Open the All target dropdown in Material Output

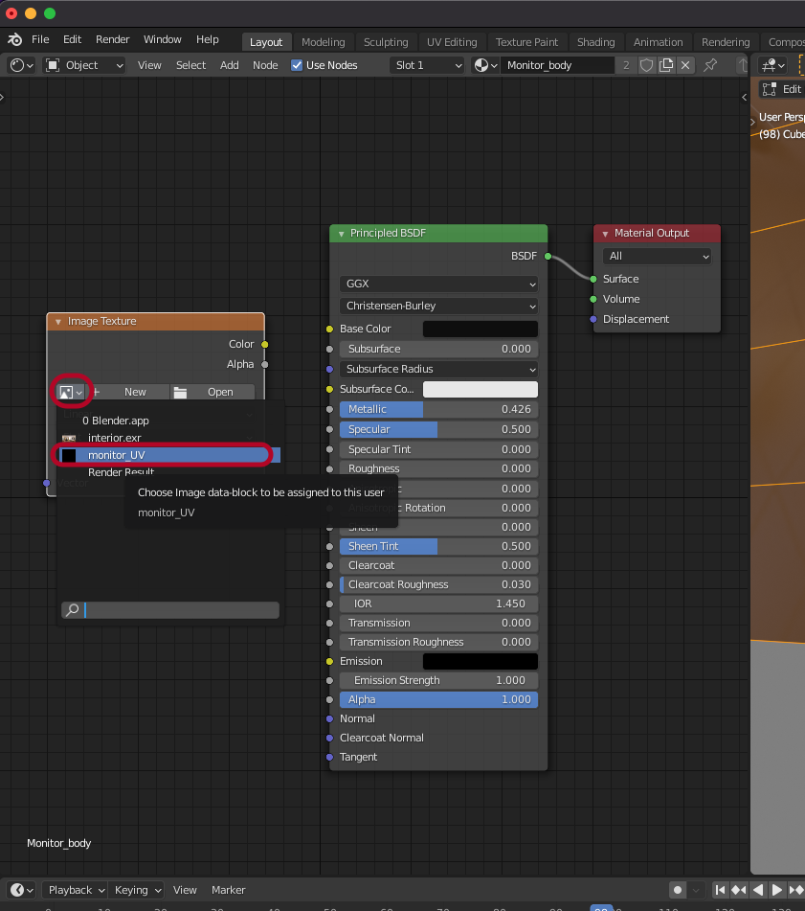(x=657, y=256)
